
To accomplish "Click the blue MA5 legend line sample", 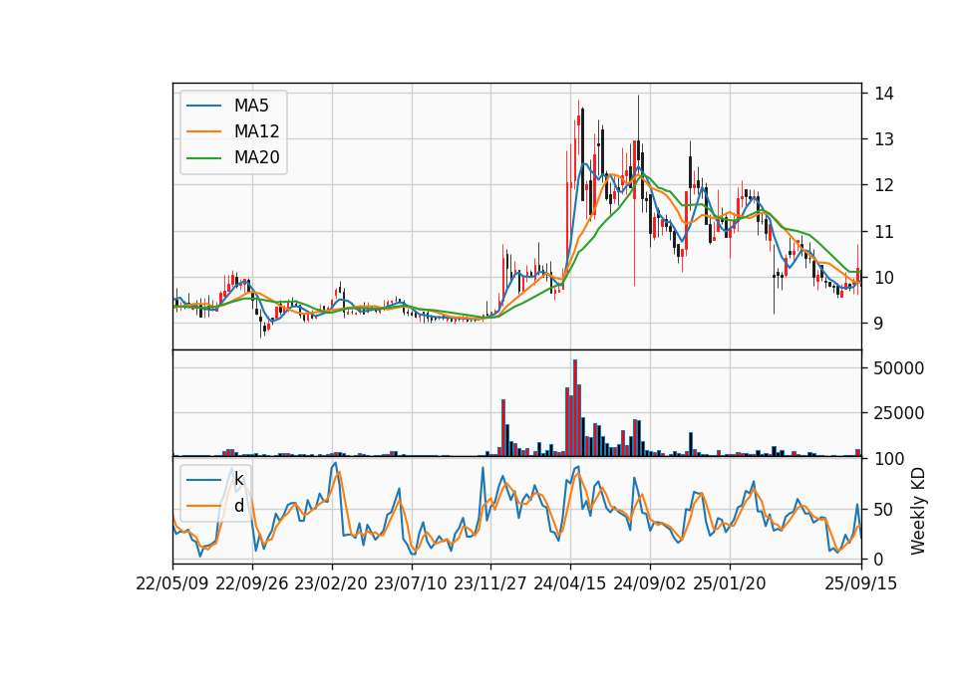I will [x=203, y=107].
